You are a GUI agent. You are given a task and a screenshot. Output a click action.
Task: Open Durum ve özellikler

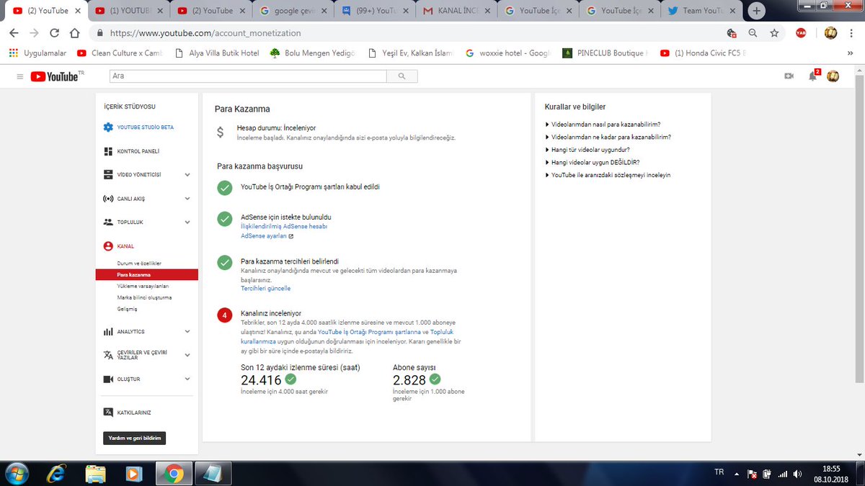coord(138,264)
